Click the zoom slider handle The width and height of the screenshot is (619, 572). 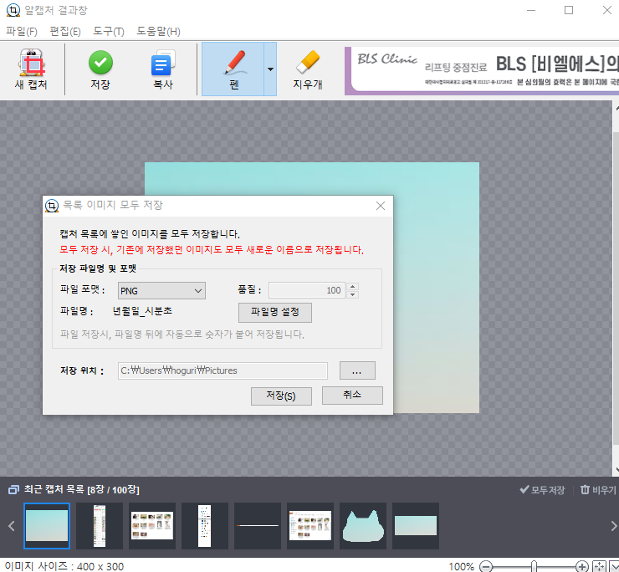(x=534, y=566)
